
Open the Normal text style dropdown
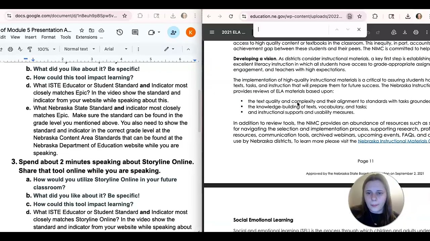(x=80, y=49)
